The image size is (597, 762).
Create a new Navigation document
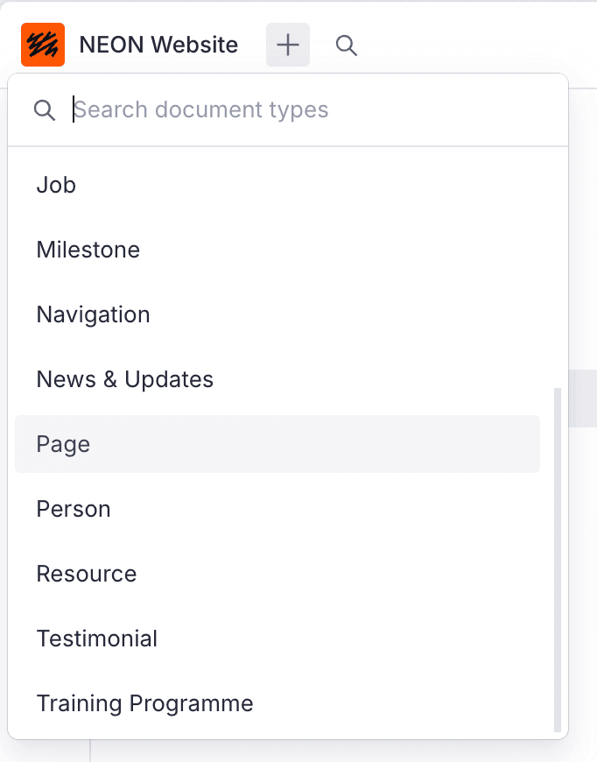(93, 314)
